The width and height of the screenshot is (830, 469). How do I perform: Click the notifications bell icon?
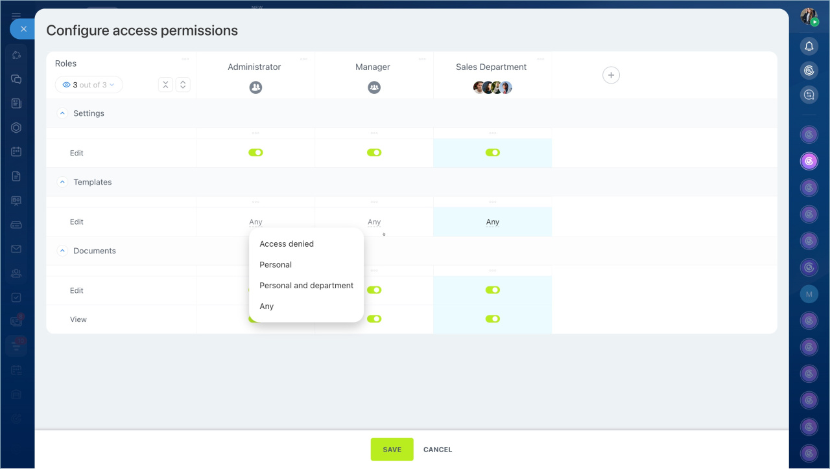click(x=809, y=46)
